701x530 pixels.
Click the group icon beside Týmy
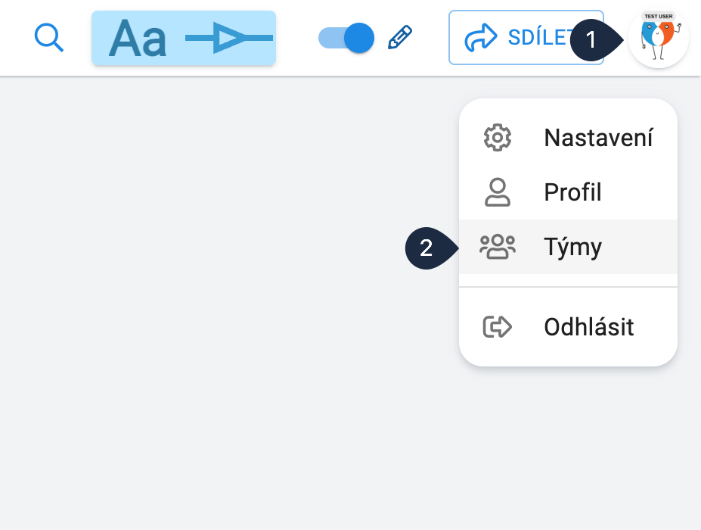pyautogui.click(x=496, y=246)
